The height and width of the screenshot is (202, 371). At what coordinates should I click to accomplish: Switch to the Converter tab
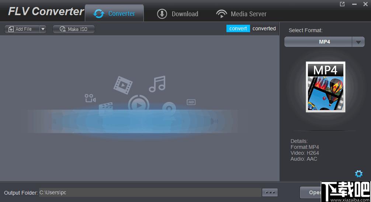[114, 13]
